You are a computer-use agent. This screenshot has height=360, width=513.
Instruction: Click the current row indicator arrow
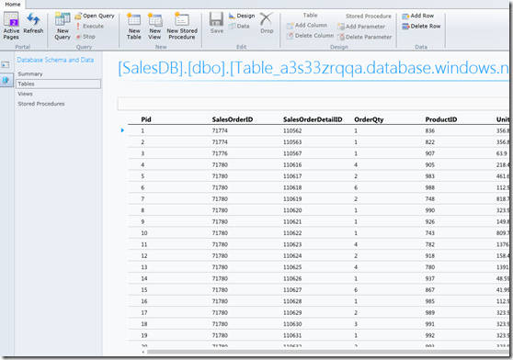coord(122,130)
